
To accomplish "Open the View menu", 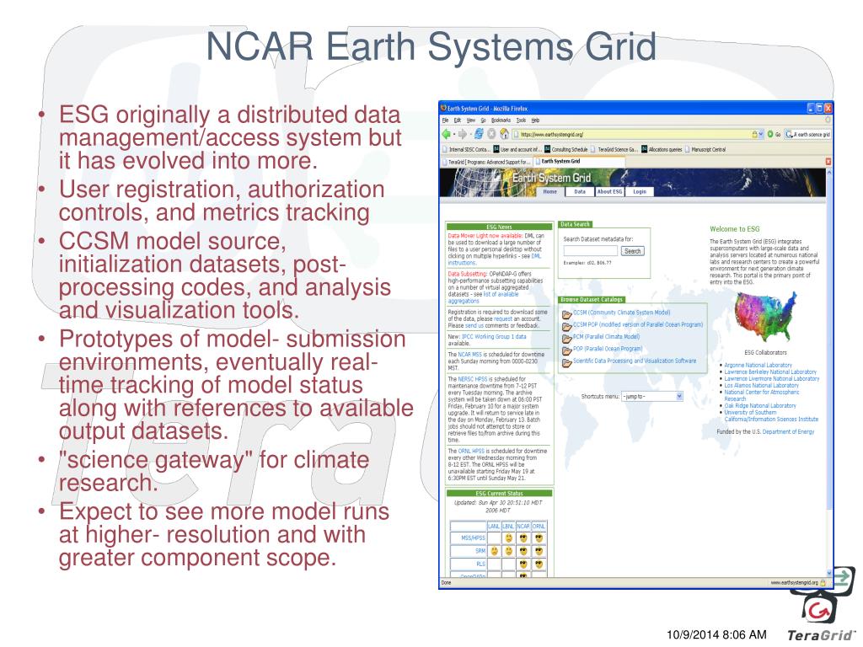I will tap(471, 120).
